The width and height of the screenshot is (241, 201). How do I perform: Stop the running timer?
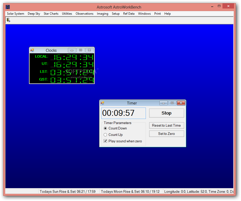167,113
